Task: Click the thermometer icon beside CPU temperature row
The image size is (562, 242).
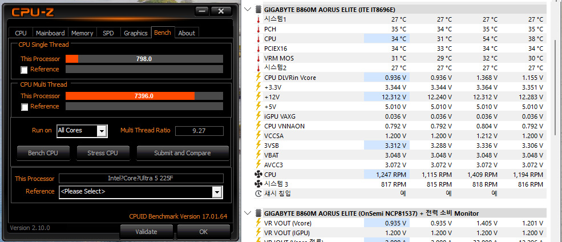Action: tap(258, 39)
